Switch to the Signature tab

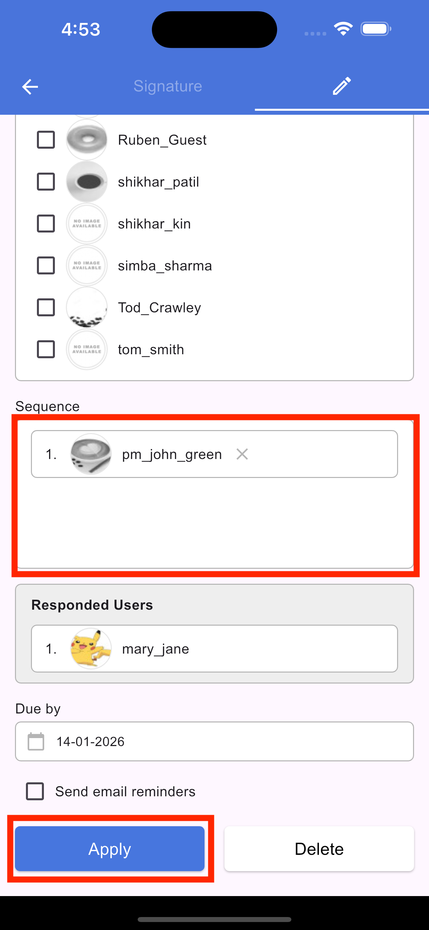(168, 86)
